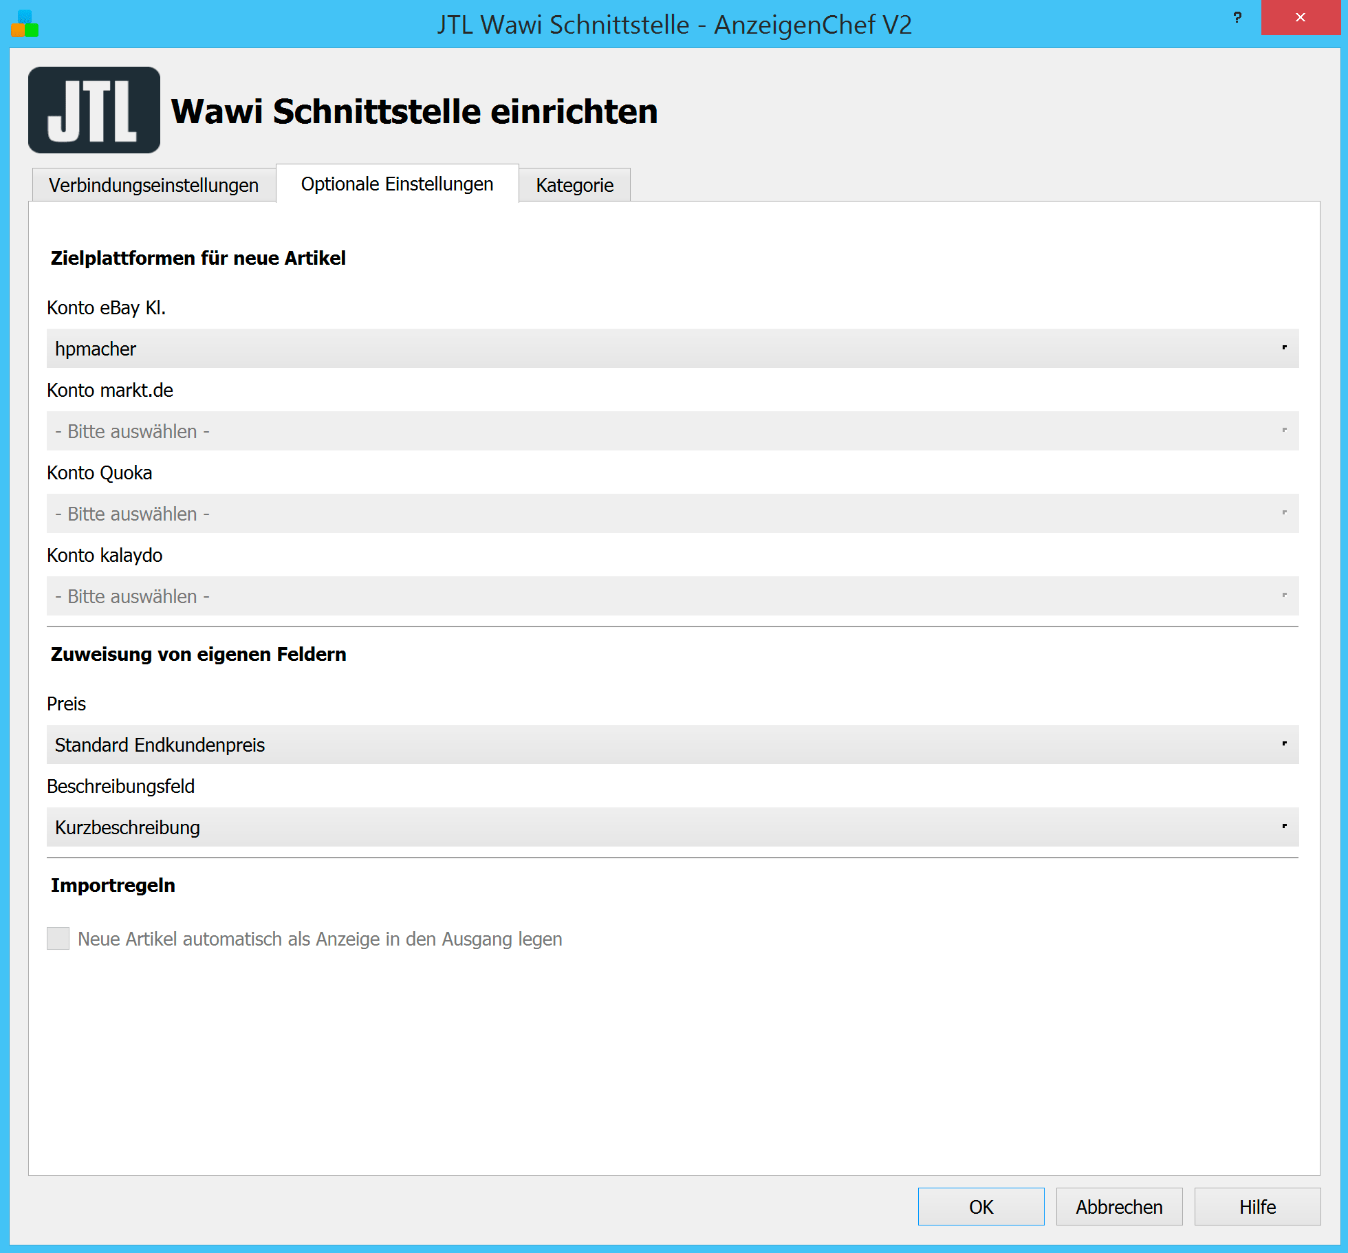Confirm with the OK button
1348x1253 pixels.
click(x=981, y=1207)
